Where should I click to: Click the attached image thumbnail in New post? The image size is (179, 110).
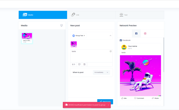74,44
